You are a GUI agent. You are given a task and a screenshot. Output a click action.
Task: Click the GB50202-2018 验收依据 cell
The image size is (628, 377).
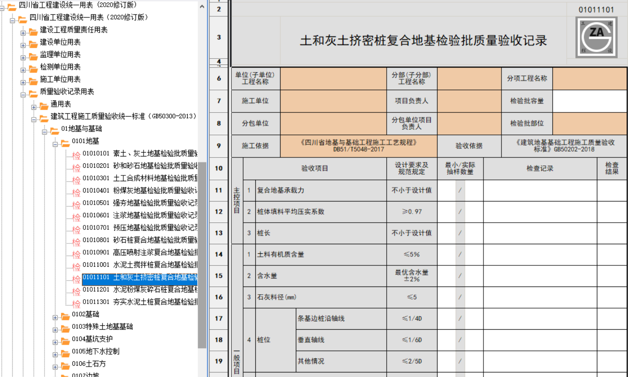click(x=565, y=146)
